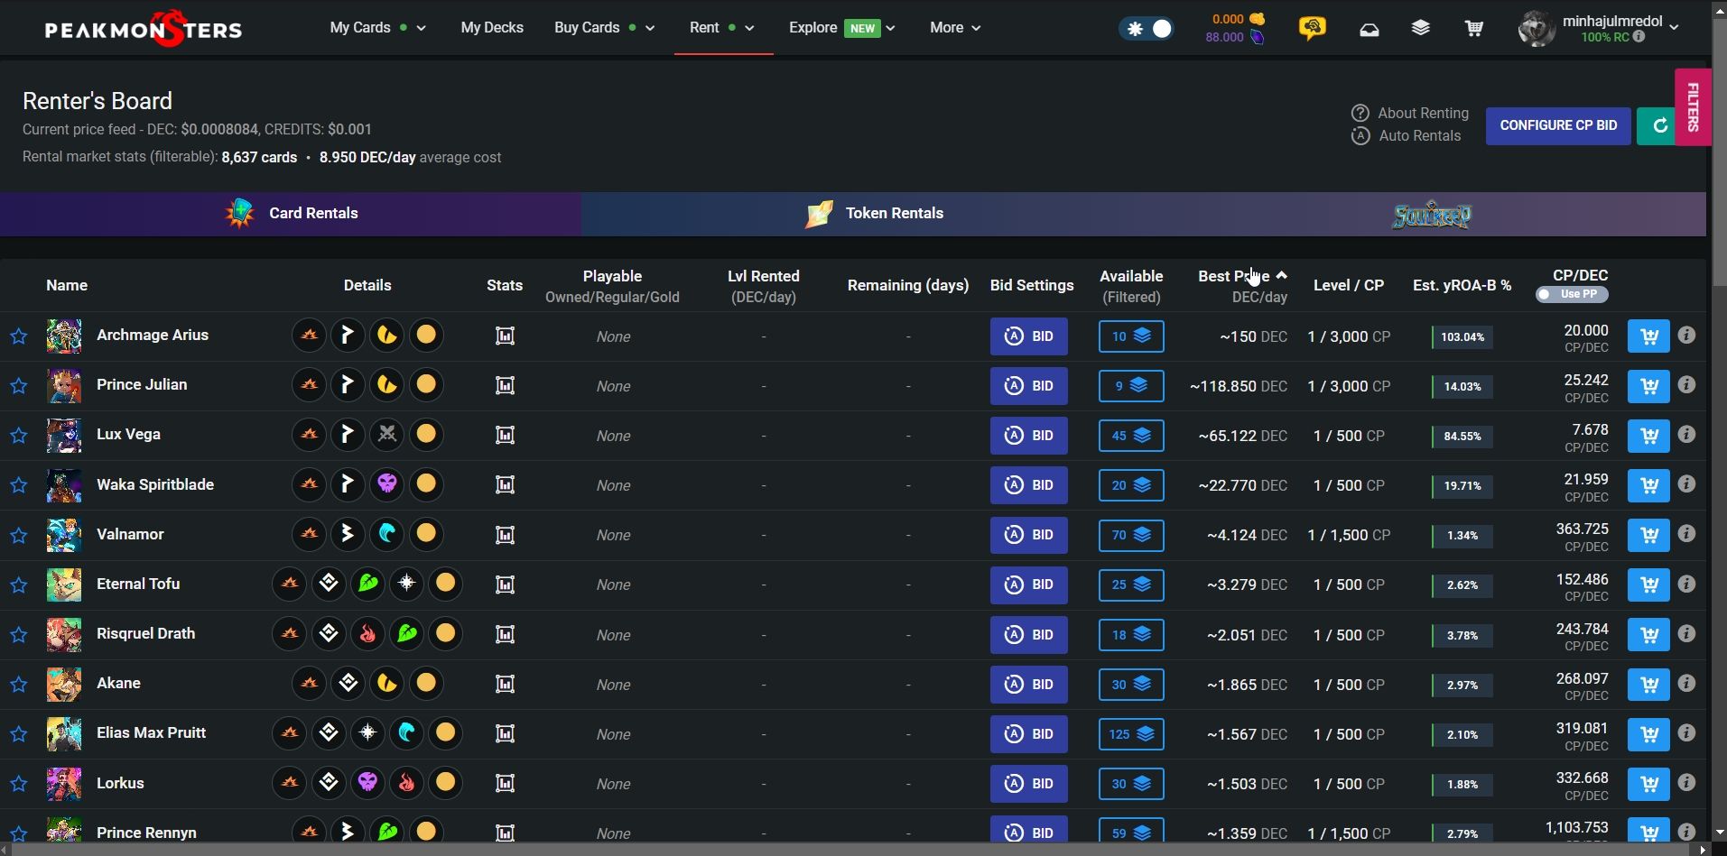
Task: Expand the Buy Cards dropdown
Action: click(604, 28)
